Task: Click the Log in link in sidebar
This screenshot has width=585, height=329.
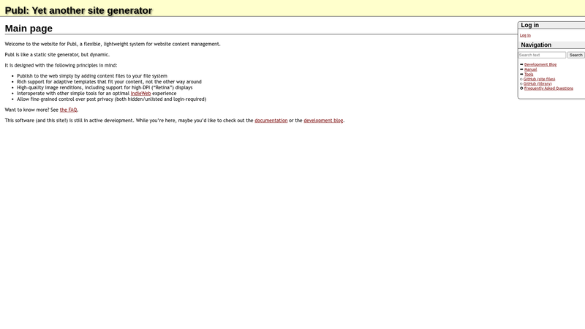Action: (x=525, y=35)
